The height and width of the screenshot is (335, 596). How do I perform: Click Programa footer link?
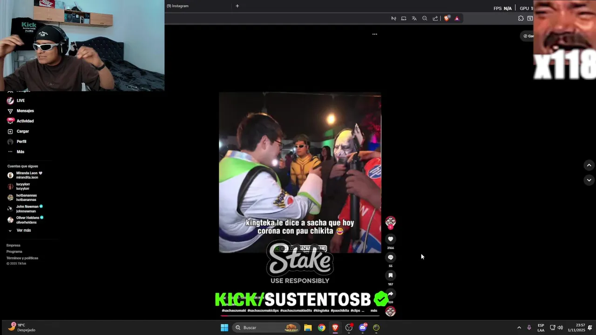pos(14,252)
